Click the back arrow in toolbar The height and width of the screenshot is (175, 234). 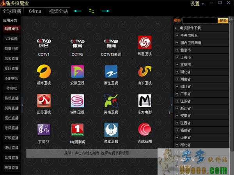coord(78,11)
